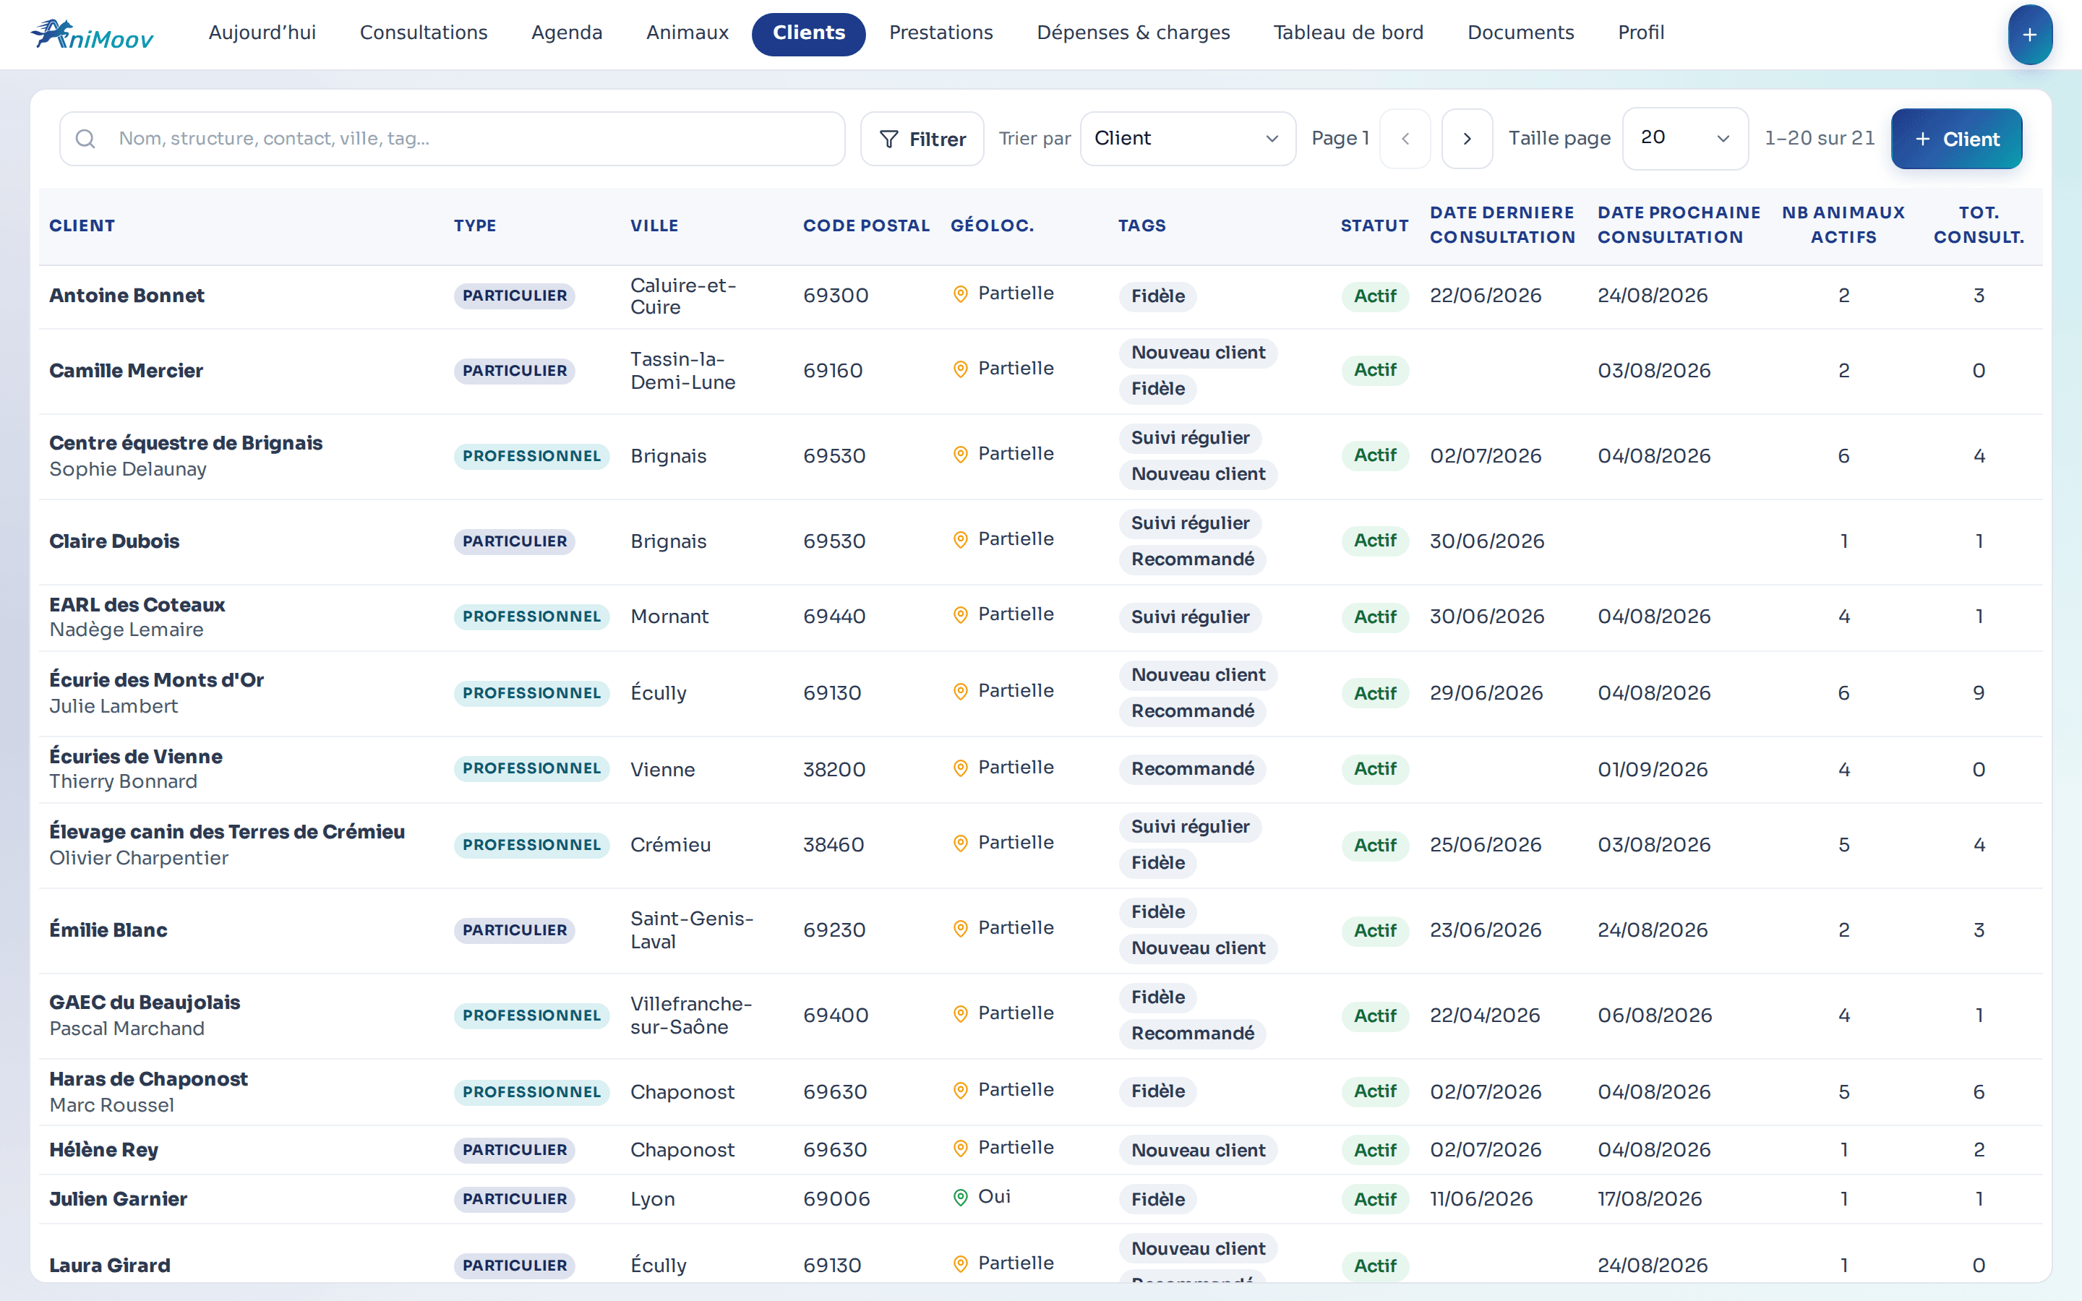This screenshot has width=2082, height=1301.
Task: Click Suivi régulier tag of EARL des Coteaux
Action: click(1190, 617)
